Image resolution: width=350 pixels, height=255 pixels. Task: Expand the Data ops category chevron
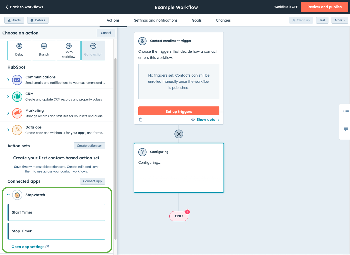[8, 130]
